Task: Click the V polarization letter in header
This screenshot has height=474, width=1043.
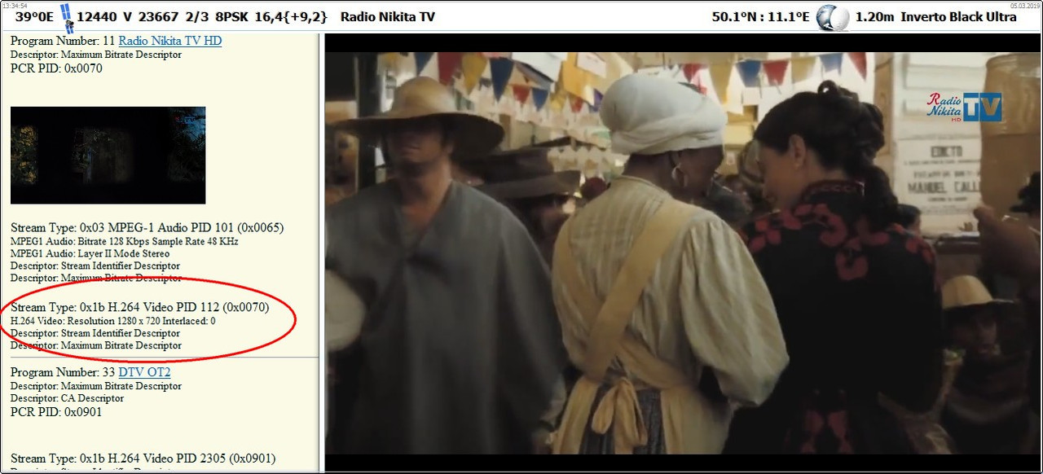Action: click(127, 17)
